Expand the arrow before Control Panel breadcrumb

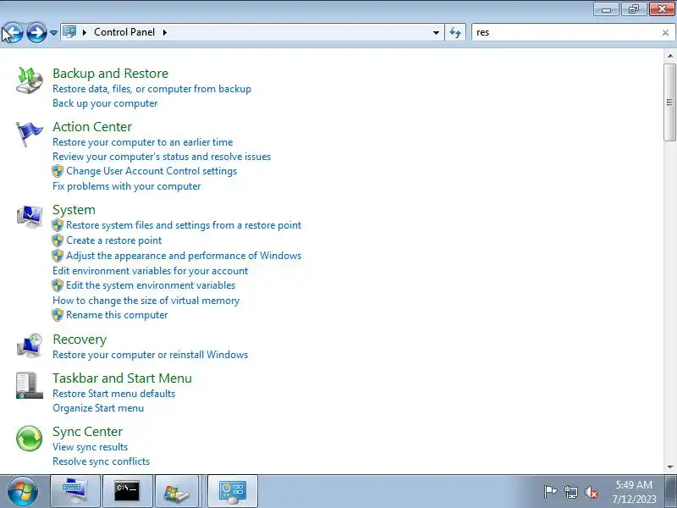tap(84, 32)
